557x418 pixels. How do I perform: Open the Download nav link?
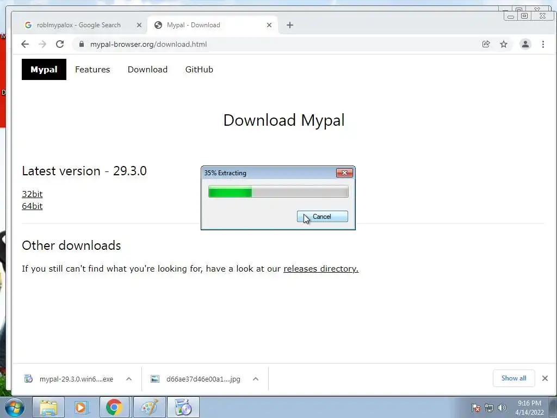pyautogui.click(x=147, y=69)
